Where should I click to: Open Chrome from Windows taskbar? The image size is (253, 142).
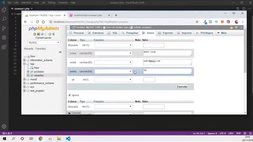[x=41, y=138]
